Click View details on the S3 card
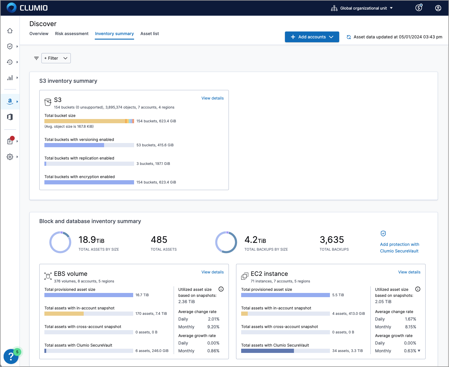 pos(212,98)
